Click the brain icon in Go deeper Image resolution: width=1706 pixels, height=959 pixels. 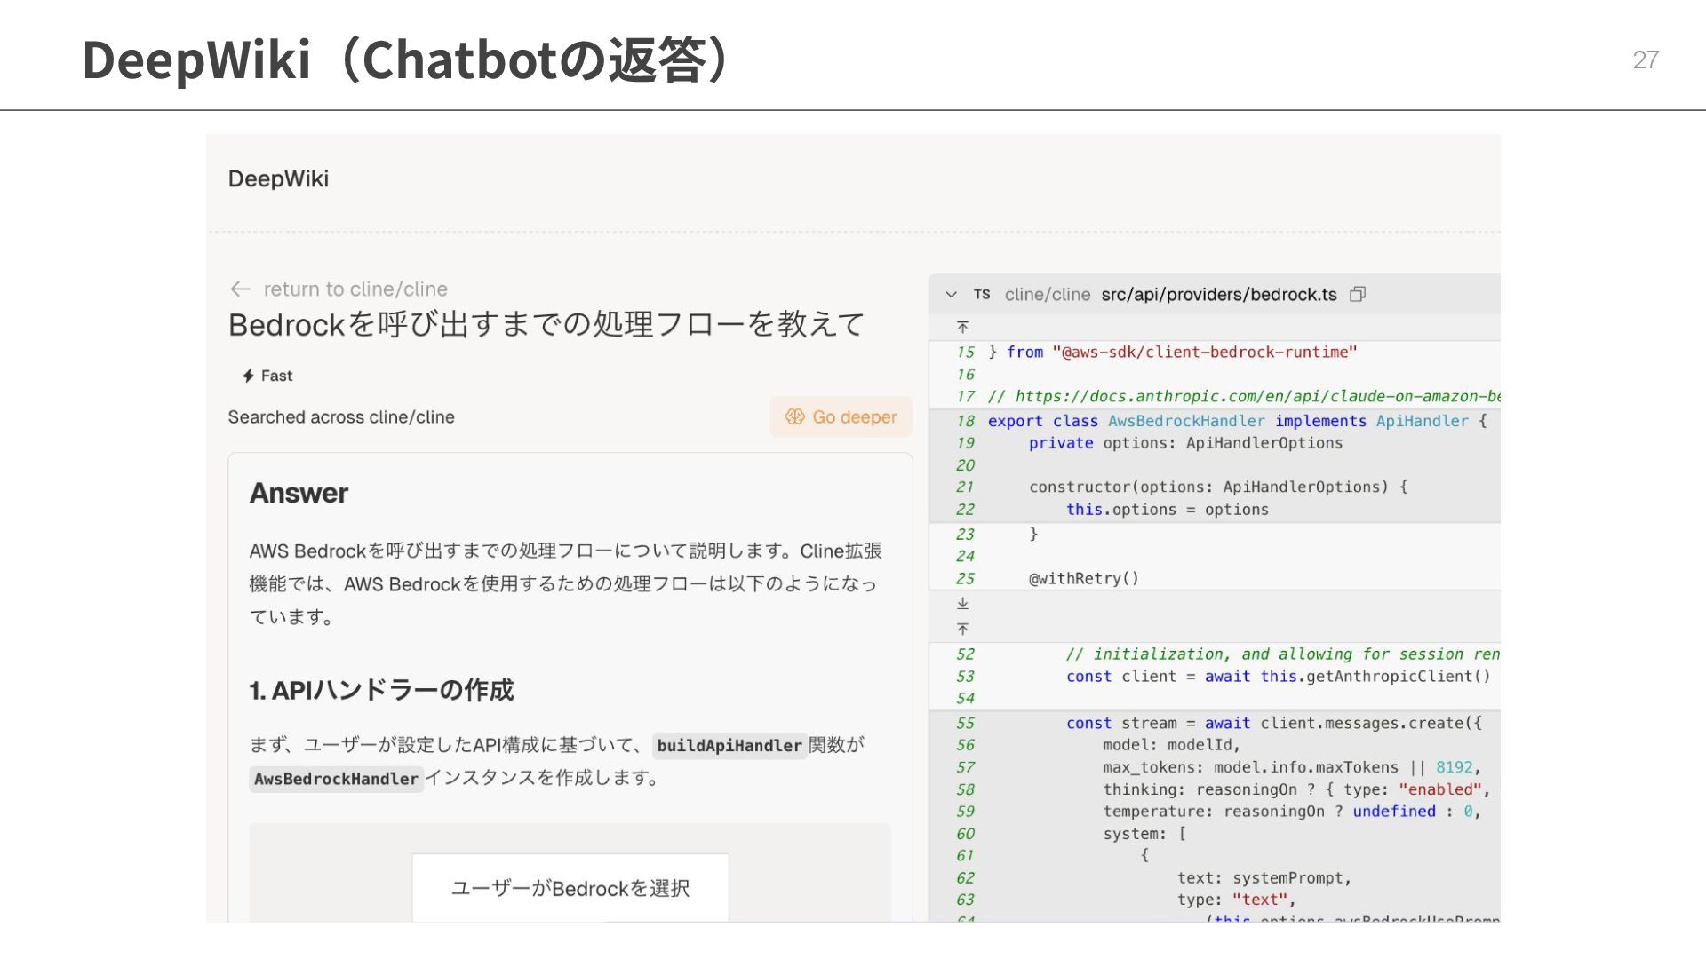tap(794, 417)
